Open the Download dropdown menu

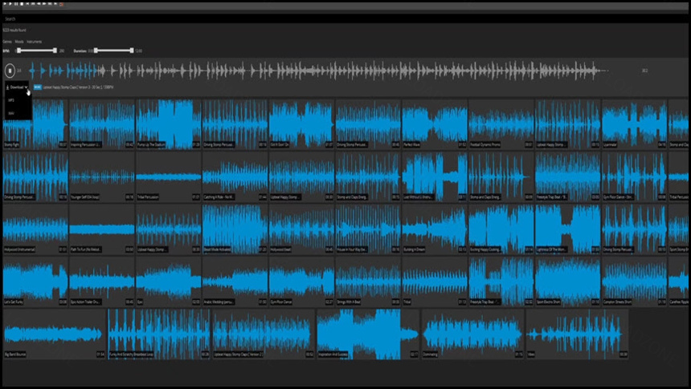17,87
